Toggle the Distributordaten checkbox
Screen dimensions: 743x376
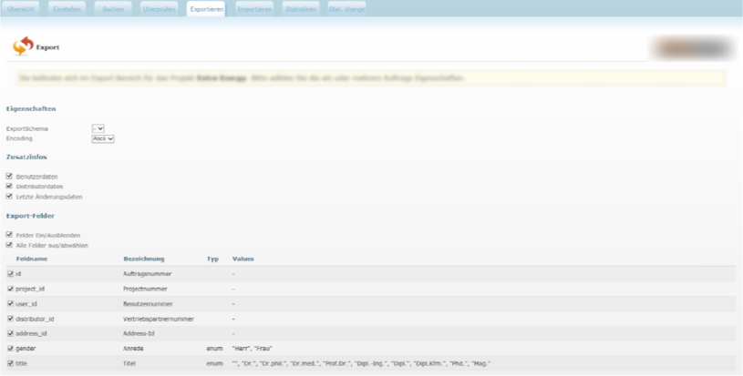9,187
